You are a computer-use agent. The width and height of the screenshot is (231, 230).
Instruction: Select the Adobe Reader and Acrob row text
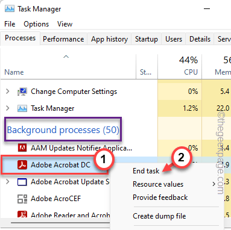tap(70, 215)
